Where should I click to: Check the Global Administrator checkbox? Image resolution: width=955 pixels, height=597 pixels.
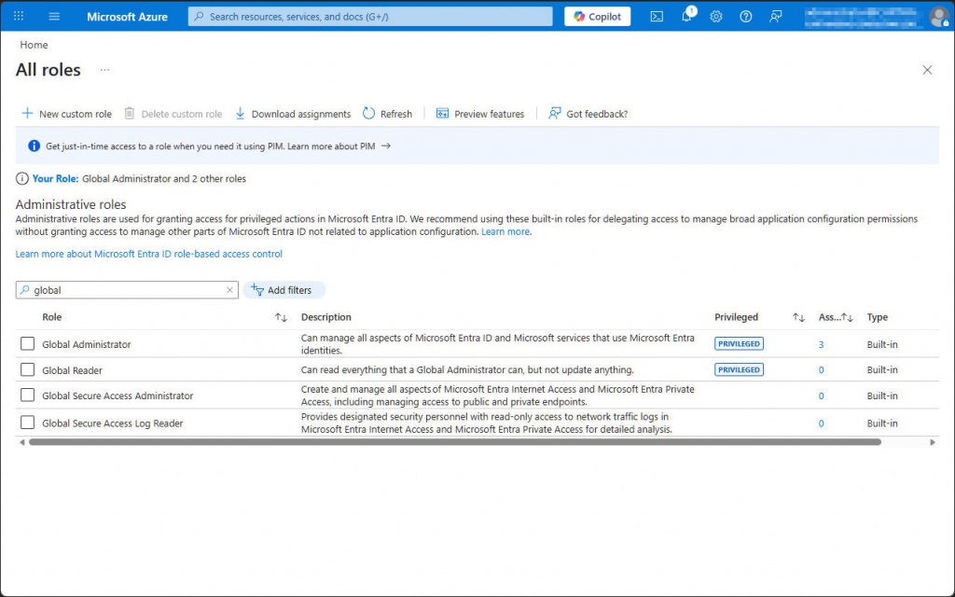pos(27,343)
